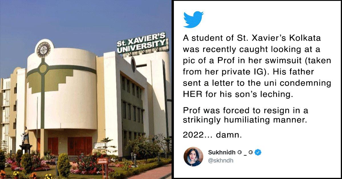Click the statue in front of the building
Viewport: 342px width, 179px height.
coord(26,136)
